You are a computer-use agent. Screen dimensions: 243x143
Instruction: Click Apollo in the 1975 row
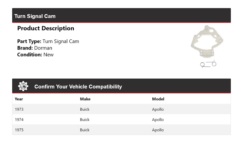tap(158, 130)
